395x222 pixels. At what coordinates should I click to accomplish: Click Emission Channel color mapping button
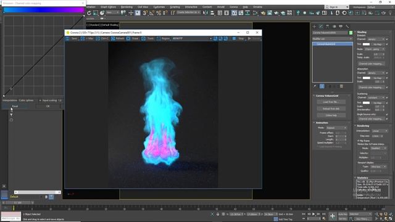372,64
